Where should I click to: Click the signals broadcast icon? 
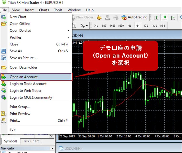click(116, 18)
